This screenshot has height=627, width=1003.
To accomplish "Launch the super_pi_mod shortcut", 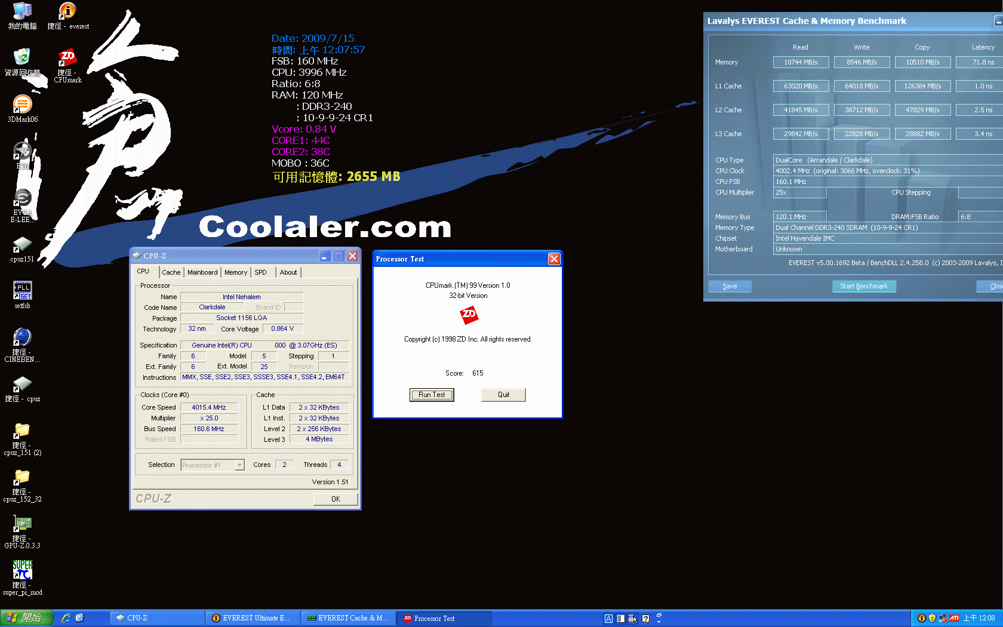I will tap(22, 578).
